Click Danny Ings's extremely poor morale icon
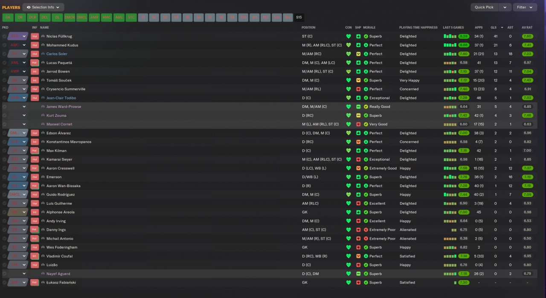546x298 pixels. (x=366, y=230)
